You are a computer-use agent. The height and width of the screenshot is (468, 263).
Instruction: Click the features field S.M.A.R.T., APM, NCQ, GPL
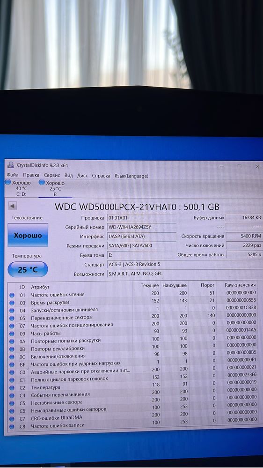click(x=184, y=274)
